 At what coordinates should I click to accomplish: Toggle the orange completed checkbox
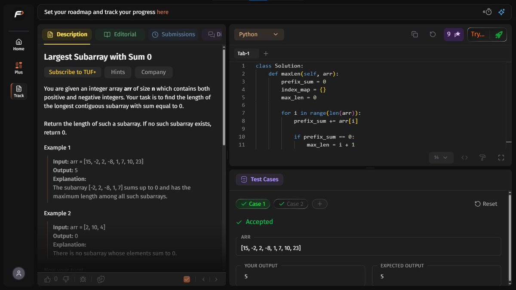tap(187, 279)
